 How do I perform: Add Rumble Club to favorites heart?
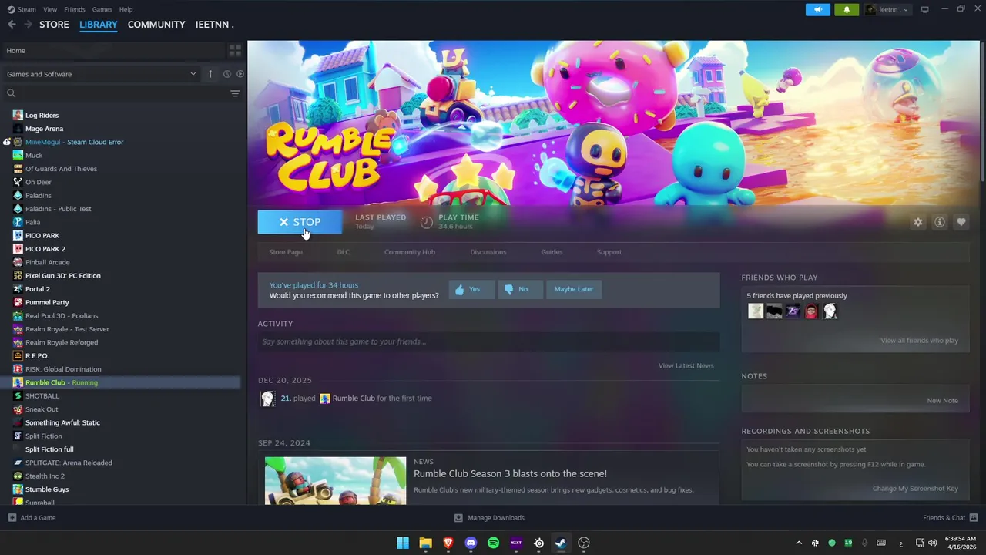tap(961, 222)
